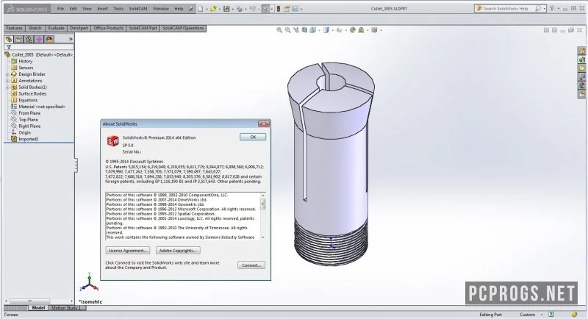Viewport: 588px width, 319px height.
Task: Click the help question mark icon in title bar
Action: pyautogui.click(x=552, y=8)
